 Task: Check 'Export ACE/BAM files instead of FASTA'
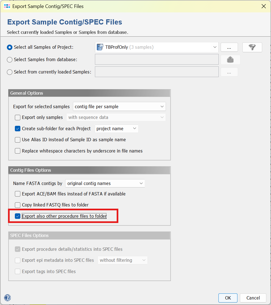18,194
